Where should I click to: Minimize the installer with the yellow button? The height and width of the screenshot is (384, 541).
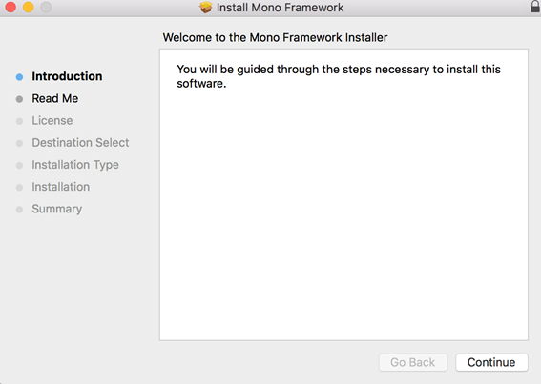29,7
